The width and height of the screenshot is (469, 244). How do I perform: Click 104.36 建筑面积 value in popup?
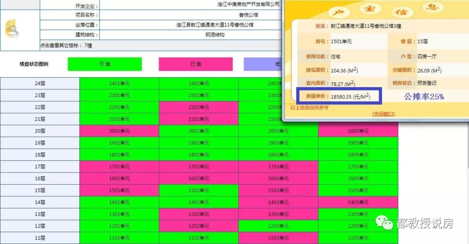pos(344,71)
